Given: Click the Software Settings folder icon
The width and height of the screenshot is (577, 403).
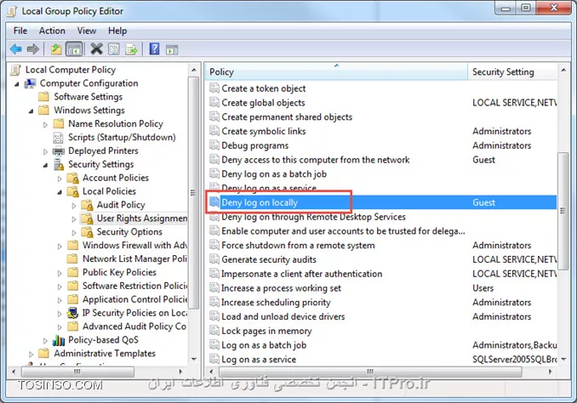Looking at the screenshot, I should (43, 97).
